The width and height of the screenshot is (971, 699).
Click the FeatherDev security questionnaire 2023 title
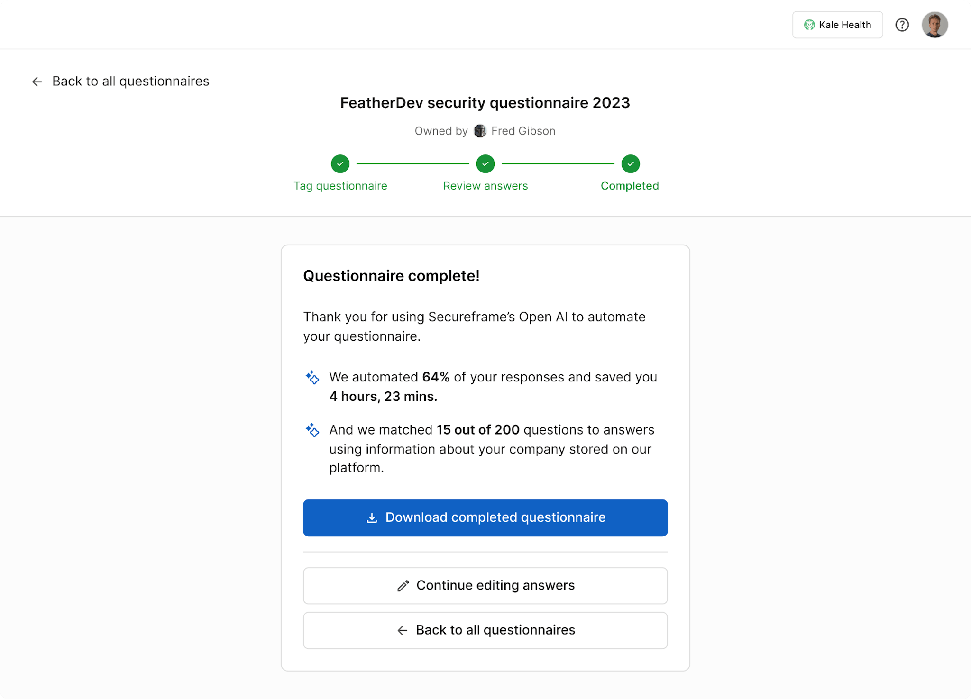pos(485,102)
